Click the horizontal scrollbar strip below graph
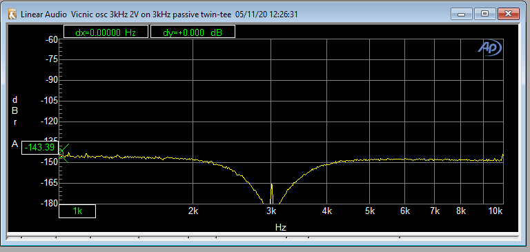 (x=263, y=238)
